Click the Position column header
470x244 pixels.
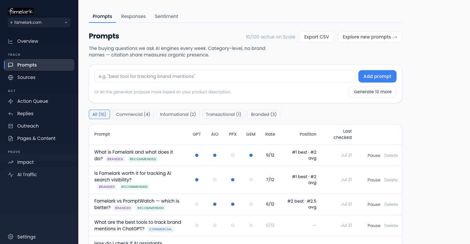pos(308,134)
